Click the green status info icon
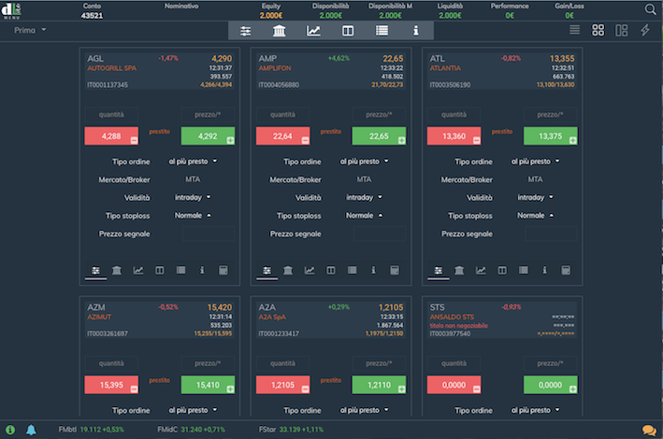The width and height of the screenshot is (663, 439). (x=10, y=430)
